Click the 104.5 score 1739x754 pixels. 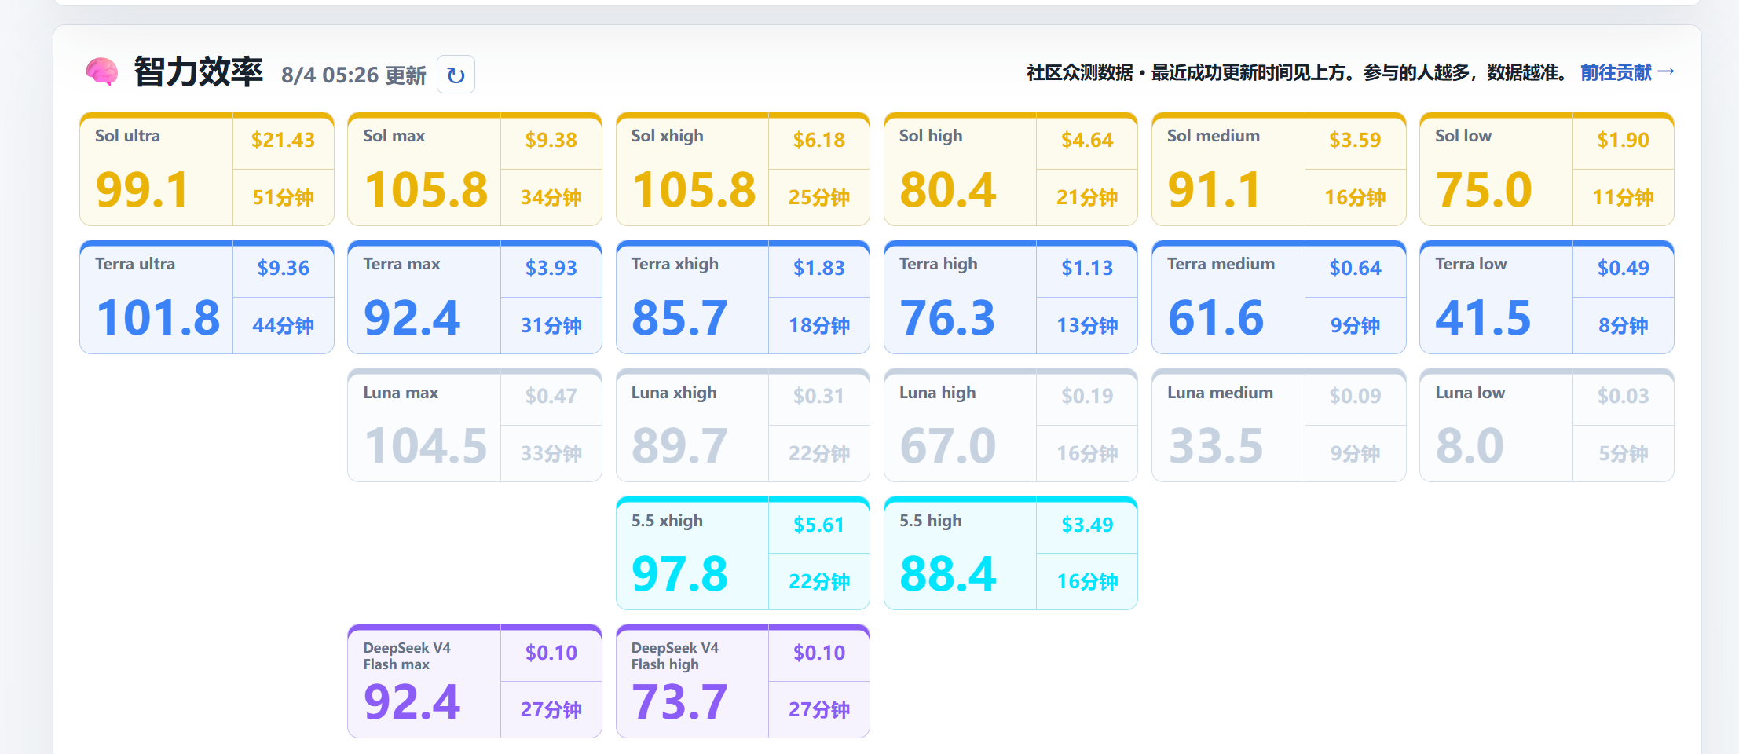[426, 446]
